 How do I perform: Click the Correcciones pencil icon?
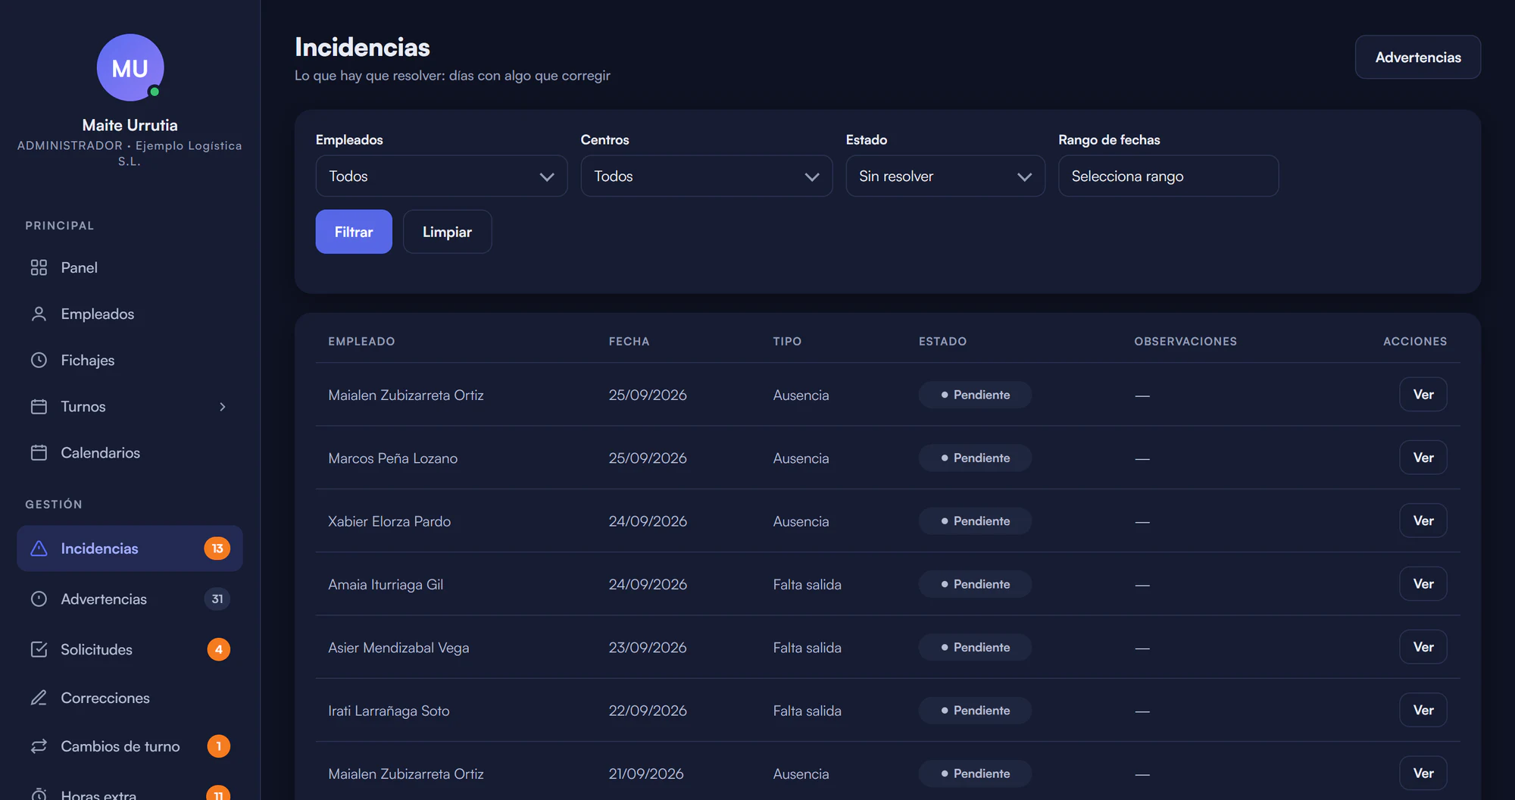(39, 698)
